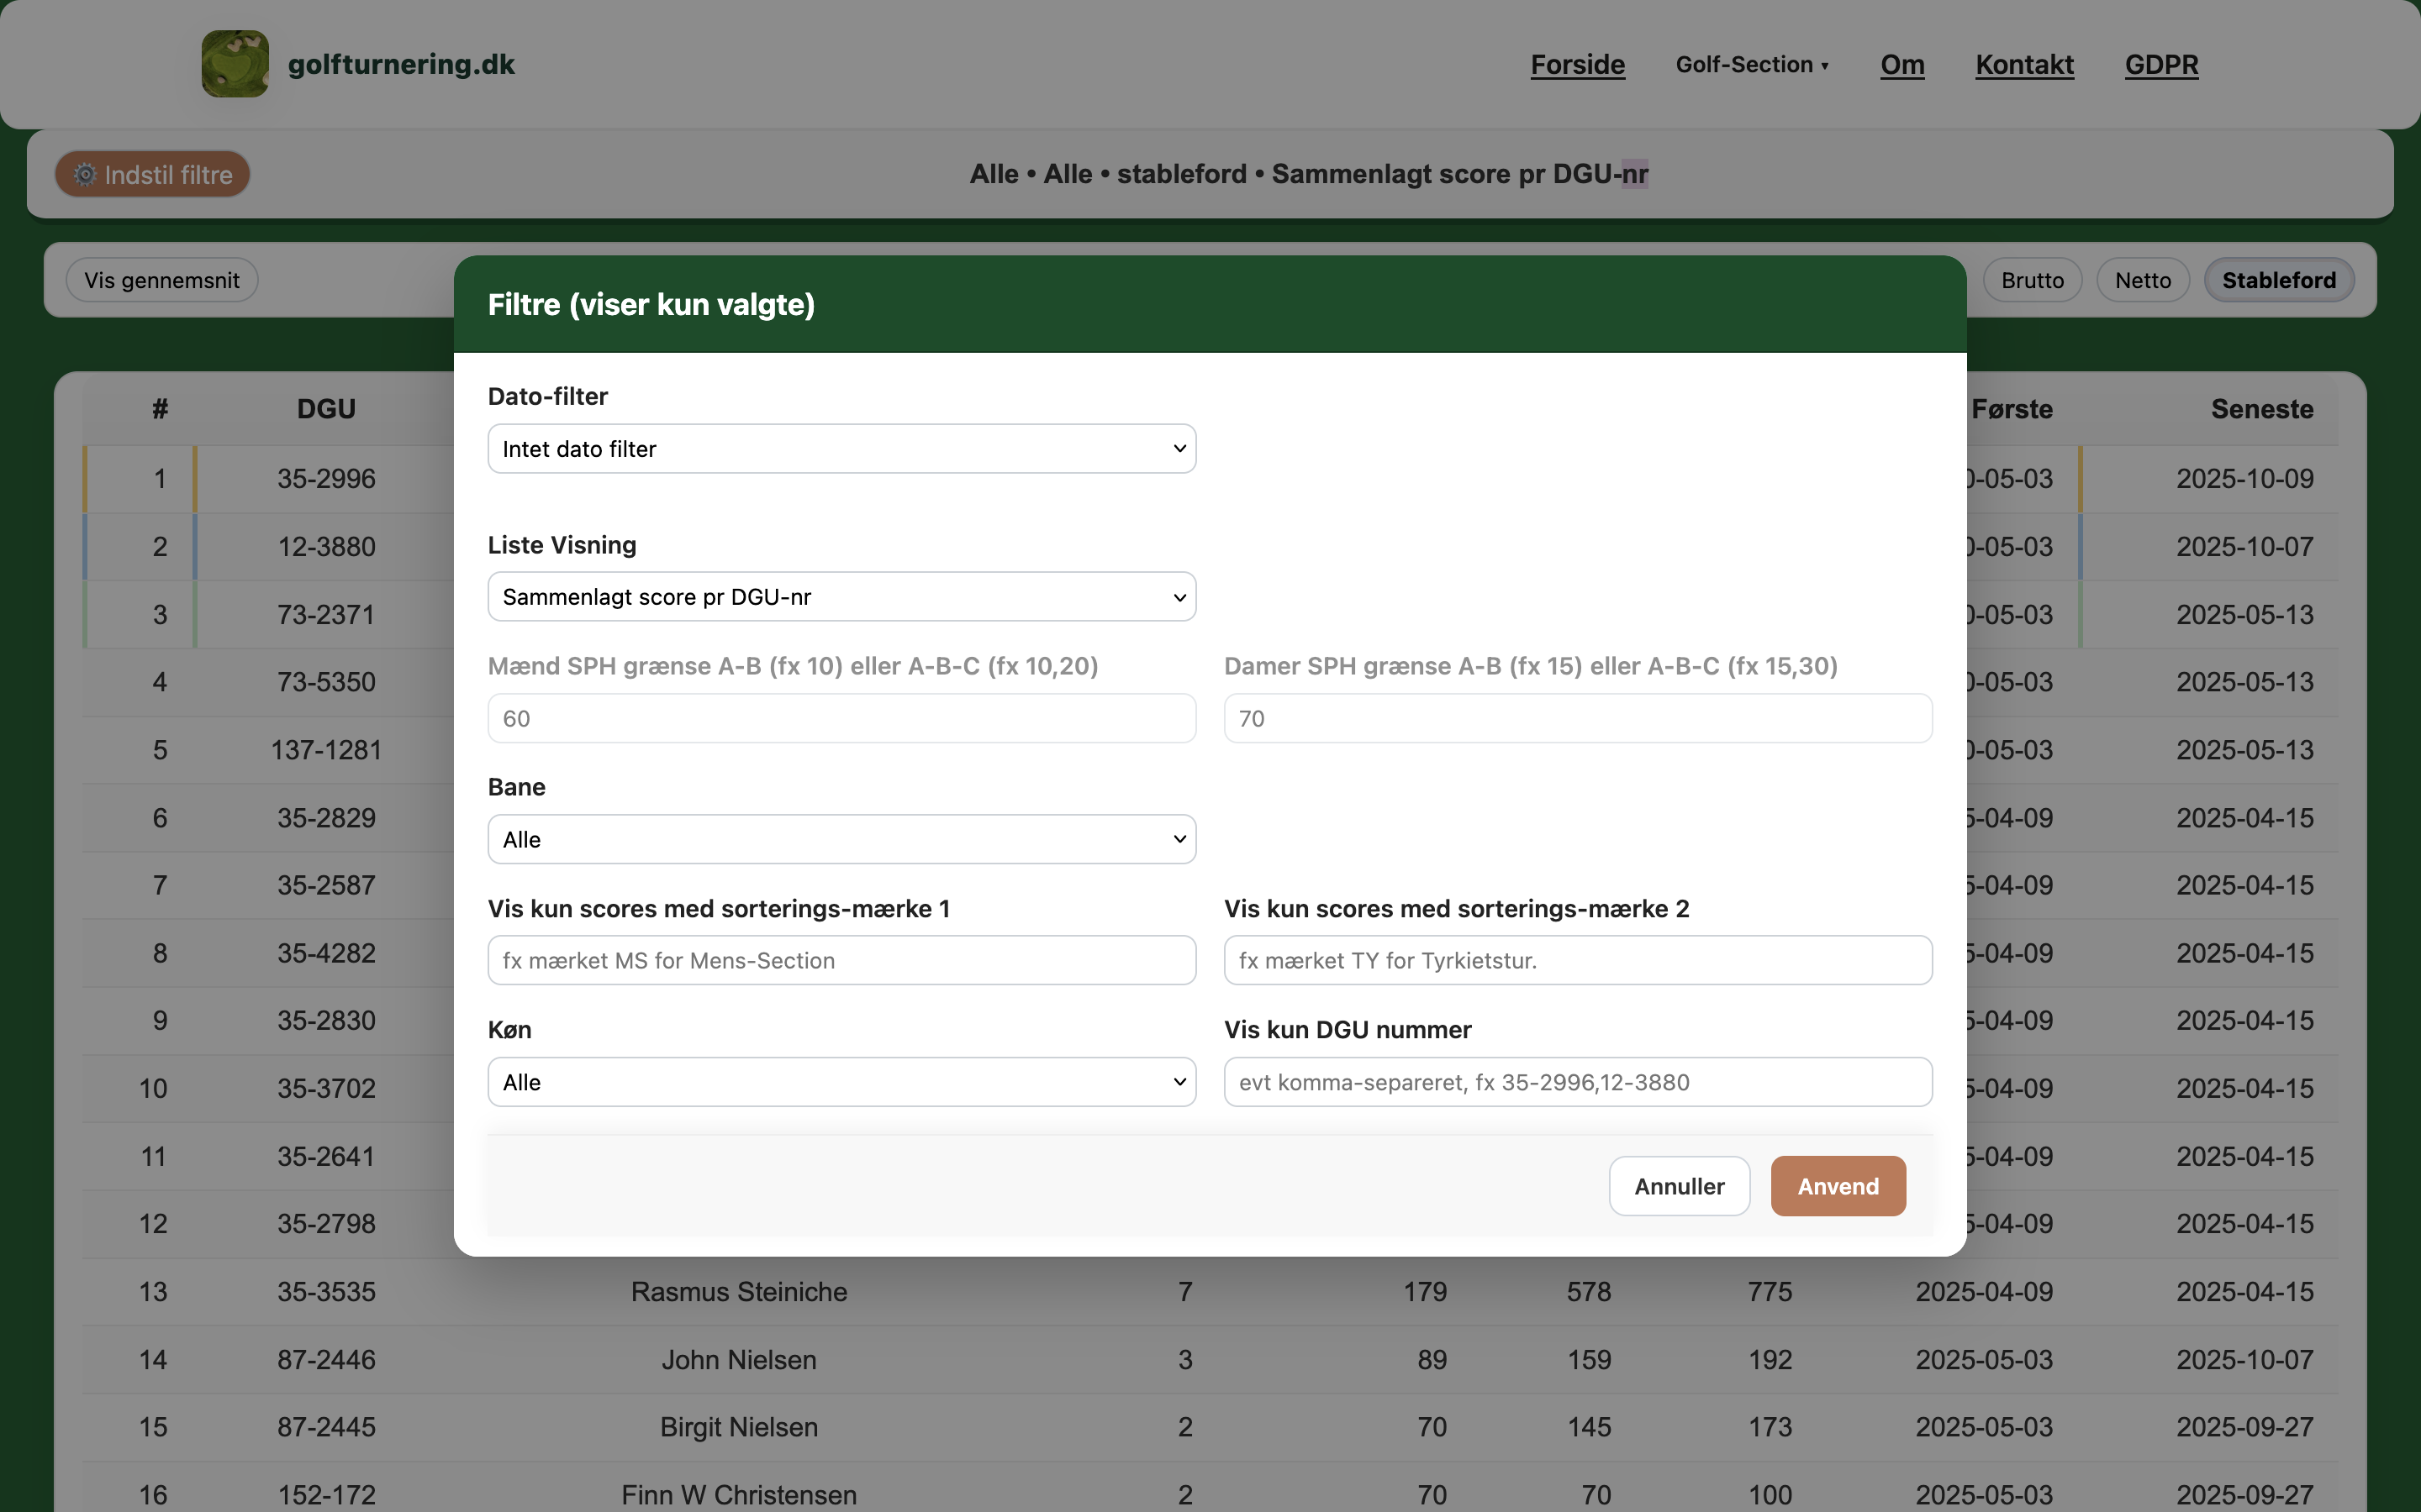Click the Mænd SPH grænse input field
The image size is (2421, 1512).
(x=841, y=718)
